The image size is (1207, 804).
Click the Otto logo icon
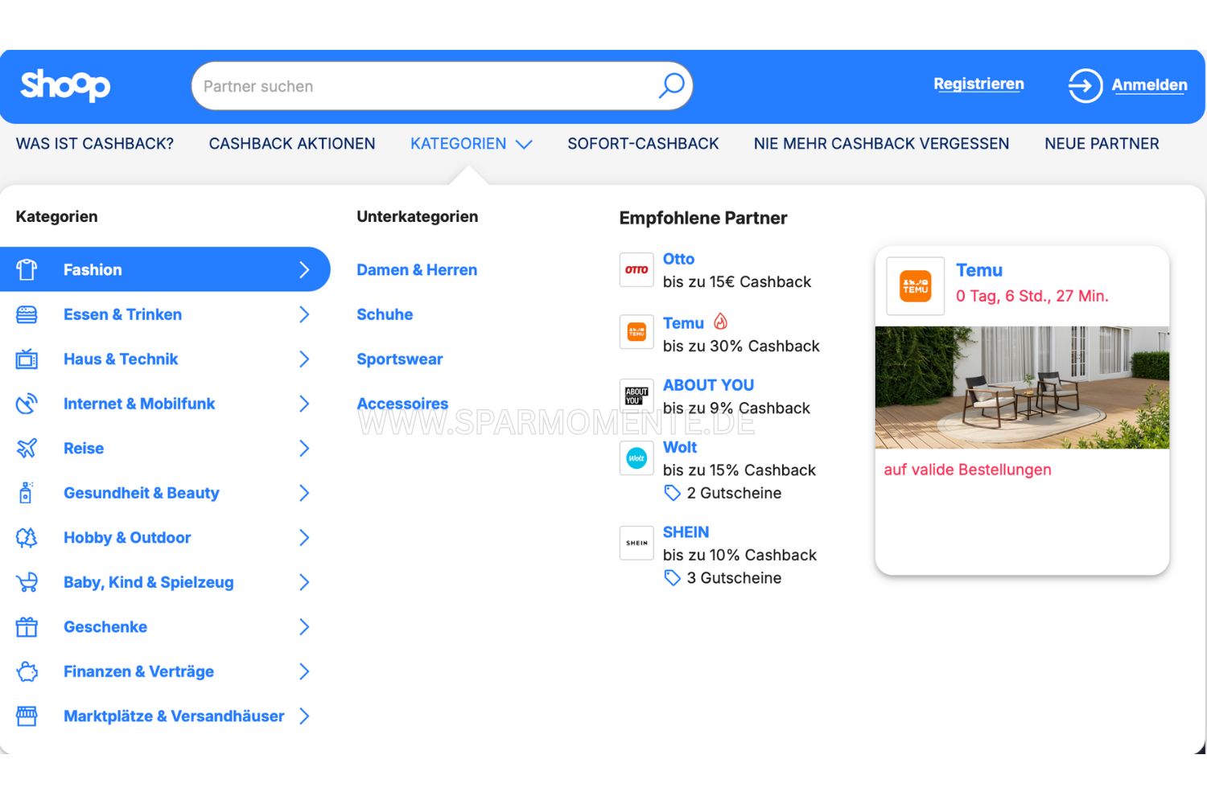click(636, 270)
